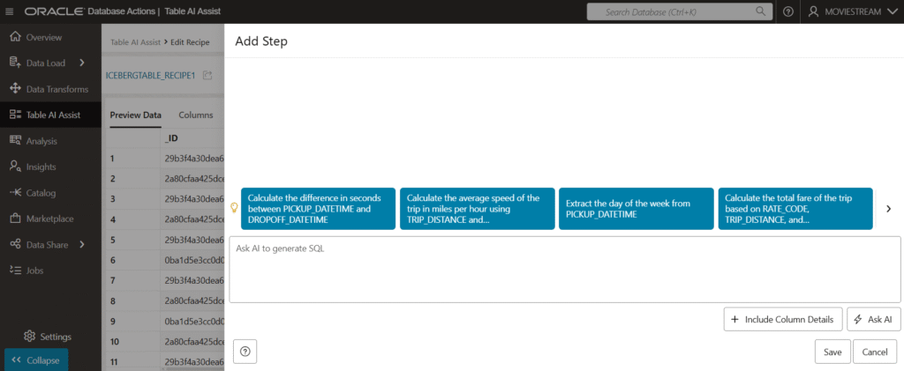The height and width of the screenshot is (371, 904).
Task: Show next AI prompt suggestions arrow
Action: [888, 209]
